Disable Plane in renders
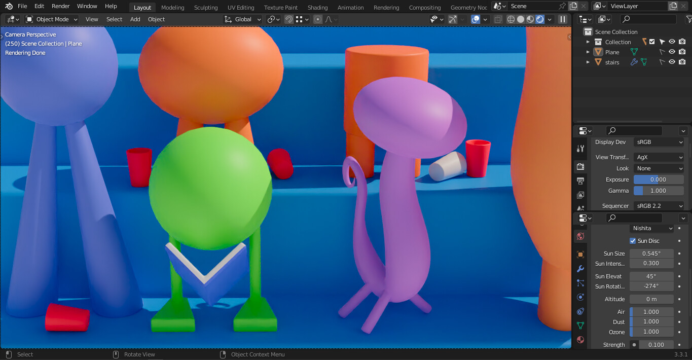This screenshot has width=692, height=360. click(682, 52)
